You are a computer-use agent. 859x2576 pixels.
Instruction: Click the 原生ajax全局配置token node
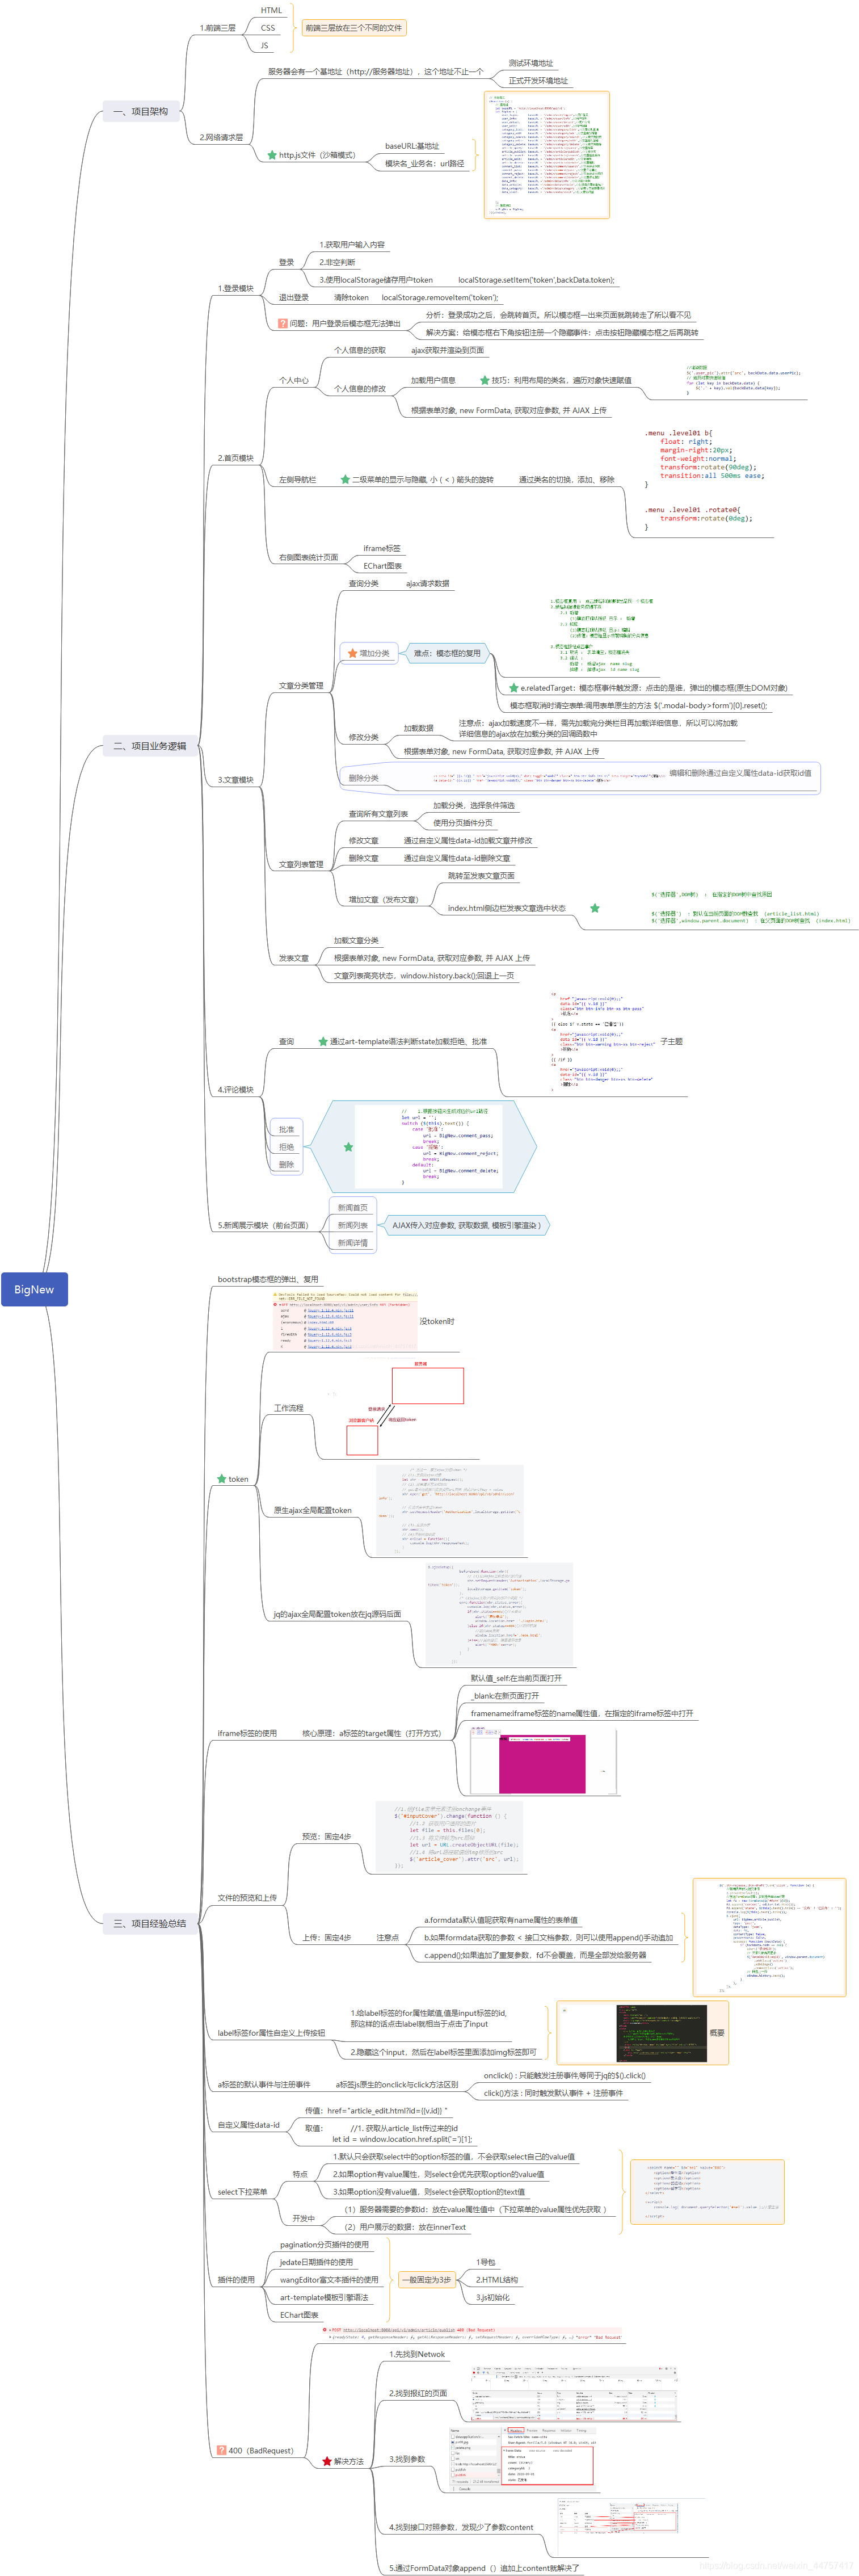[313, 1510]
